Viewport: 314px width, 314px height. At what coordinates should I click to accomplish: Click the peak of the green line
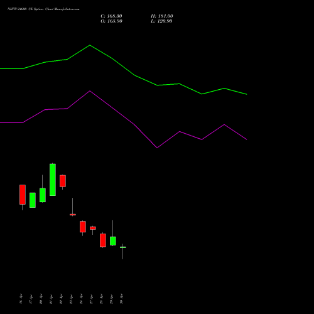[90, 45]
